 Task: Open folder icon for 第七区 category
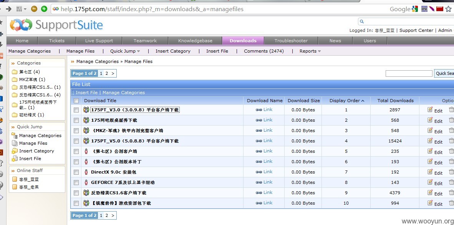click(15, 72)
